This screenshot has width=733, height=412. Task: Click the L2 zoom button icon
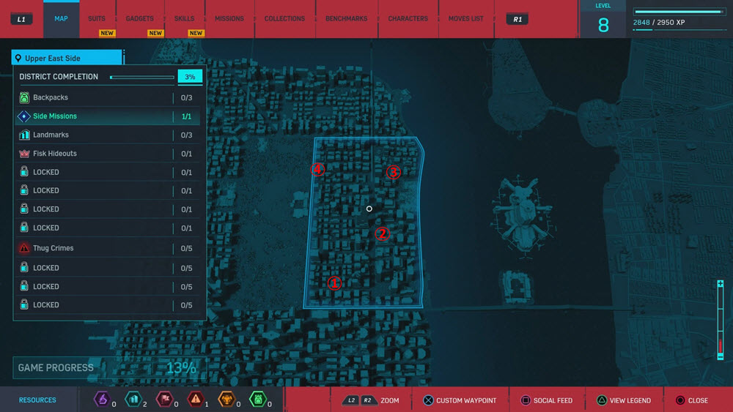point(352,400)
